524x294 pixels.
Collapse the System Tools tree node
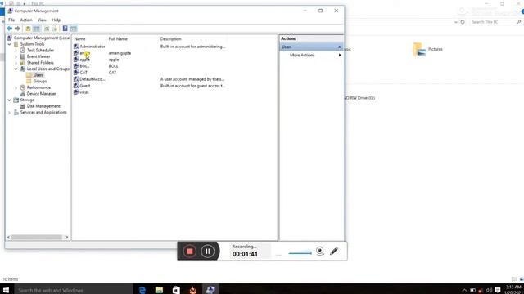point(9,44)
